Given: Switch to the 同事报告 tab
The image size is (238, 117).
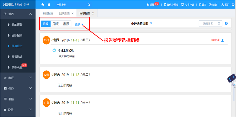Looking at the screenshot, I should tap(85, 13).
